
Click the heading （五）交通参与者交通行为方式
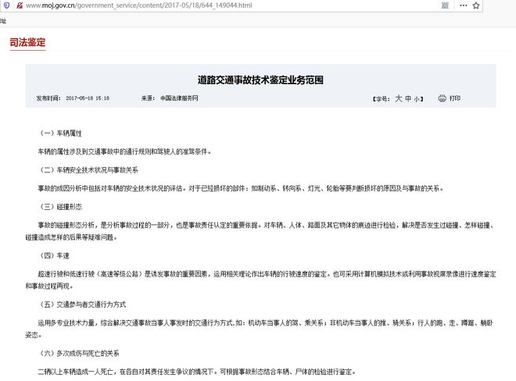(x=81, y=304)
